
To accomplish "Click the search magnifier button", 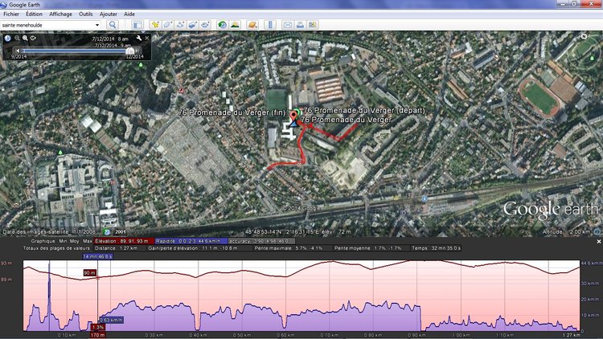I will pos(113,25).
